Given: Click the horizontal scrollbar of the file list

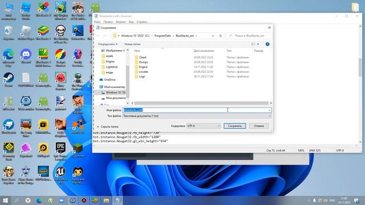Looking at the screenshot, I should click(201, 103).
